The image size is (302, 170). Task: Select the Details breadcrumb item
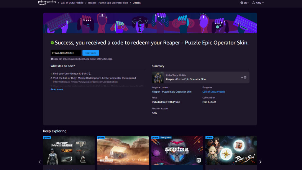137,3
